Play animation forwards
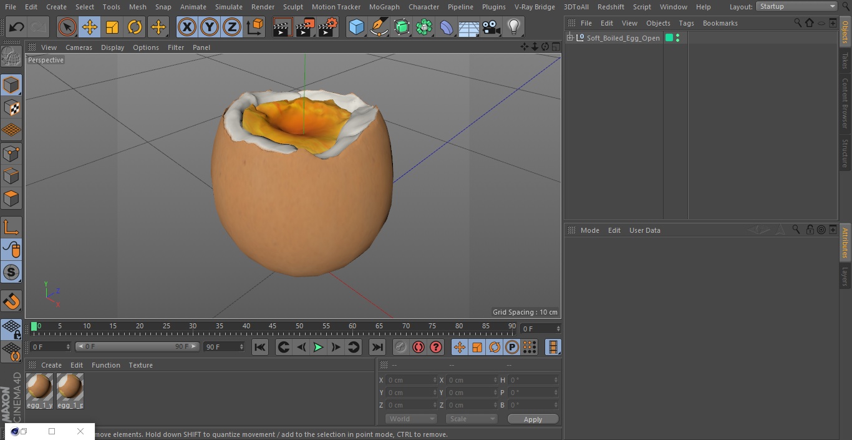 point(318,348)
